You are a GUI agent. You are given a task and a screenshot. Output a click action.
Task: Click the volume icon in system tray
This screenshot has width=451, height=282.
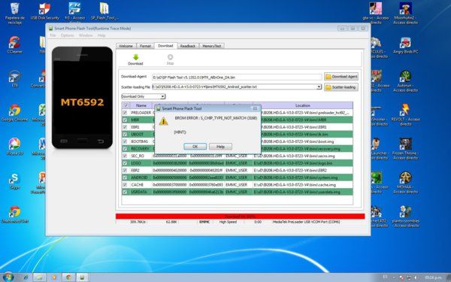415,277
